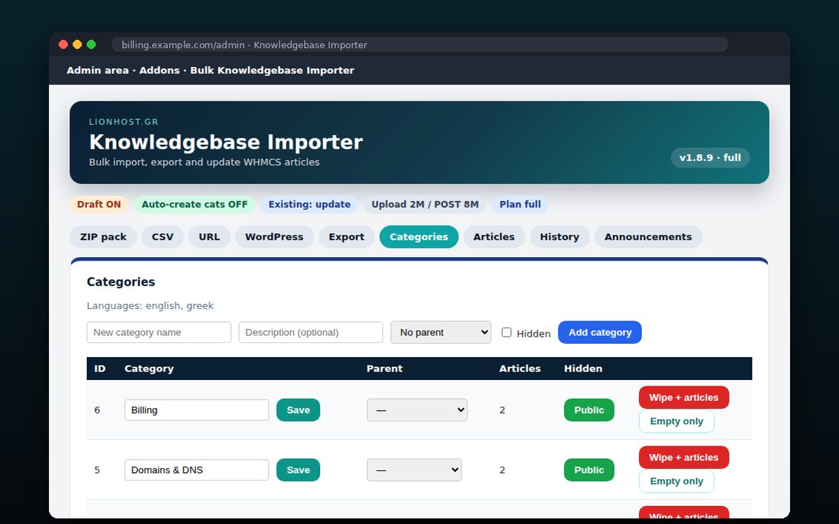The image size is (839, 524).
Task: Open the Articles tab
Action: pos(494,237)
